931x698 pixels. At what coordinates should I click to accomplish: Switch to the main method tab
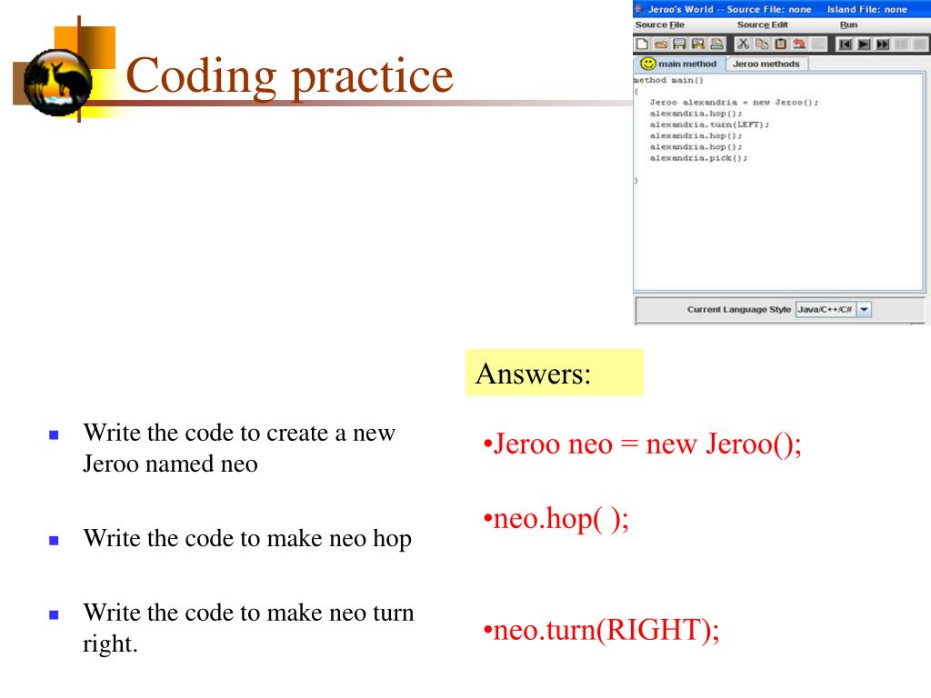pos(680,64)
